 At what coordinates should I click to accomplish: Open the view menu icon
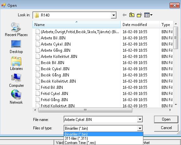pos(148,15)
